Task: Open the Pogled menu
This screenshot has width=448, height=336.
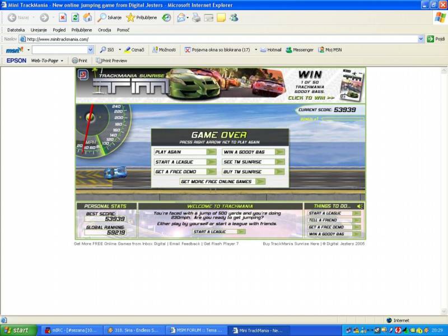Action: [x=59, y=30]
